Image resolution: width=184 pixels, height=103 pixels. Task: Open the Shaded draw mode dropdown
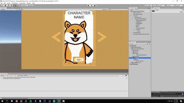[6, 9]
